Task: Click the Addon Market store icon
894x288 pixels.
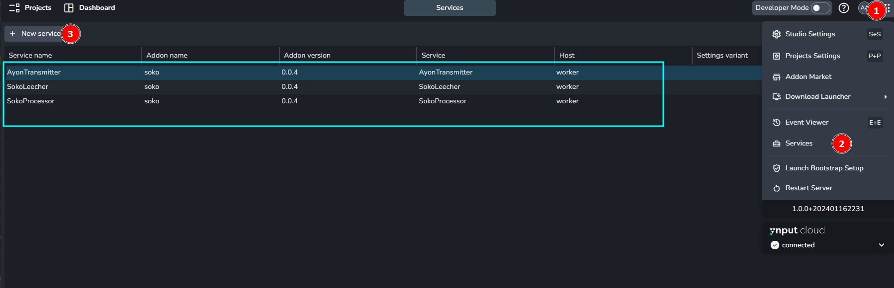Action: coord(776,77)
